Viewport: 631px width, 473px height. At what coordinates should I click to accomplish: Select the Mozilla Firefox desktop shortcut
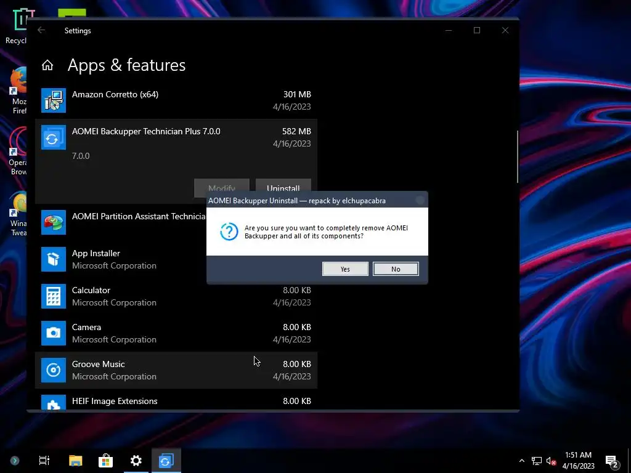point(18,91)
